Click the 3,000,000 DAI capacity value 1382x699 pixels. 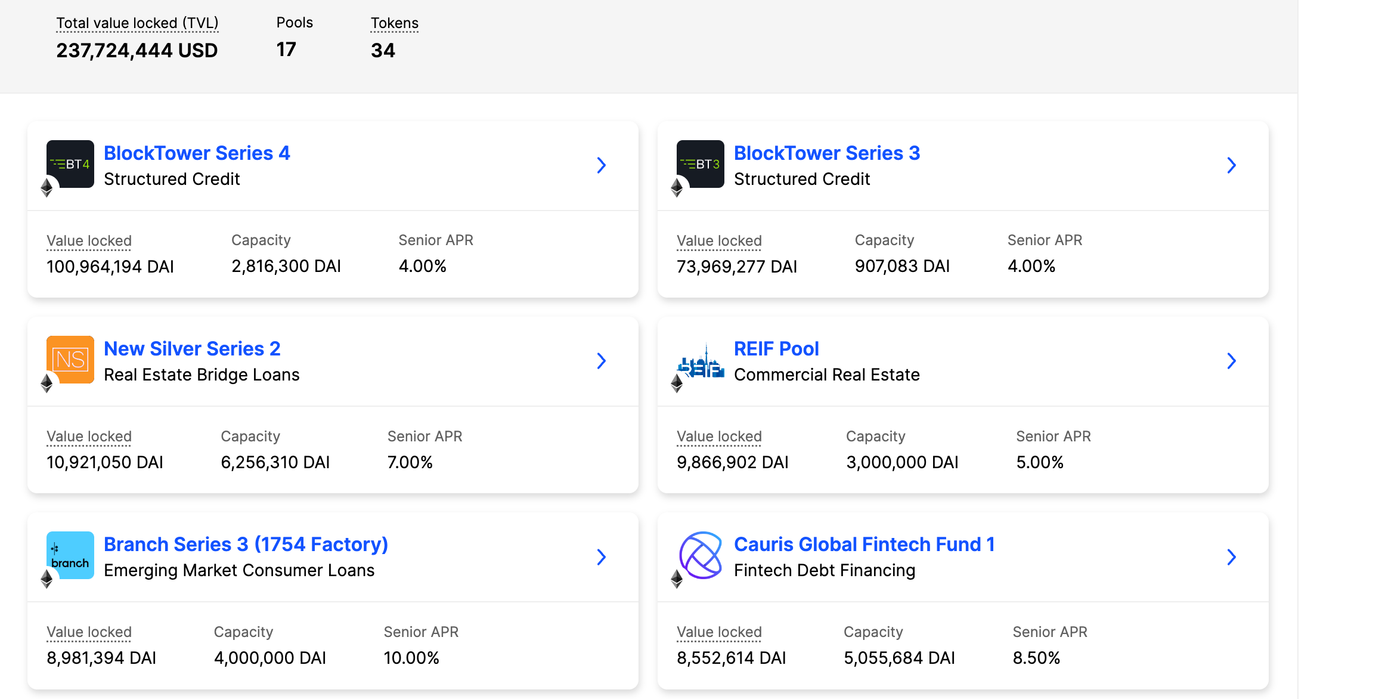pyautogui.click(x=903, y=462)
